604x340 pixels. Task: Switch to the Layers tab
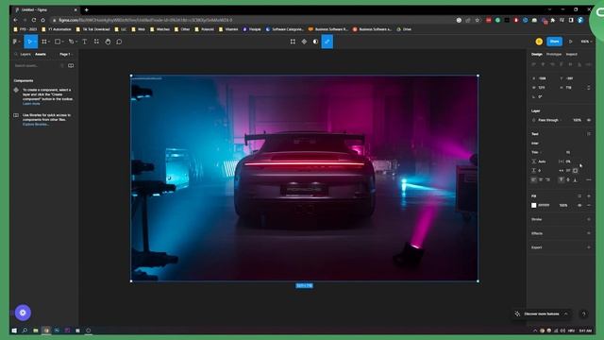pyautogui.click(x=25, y=55)
